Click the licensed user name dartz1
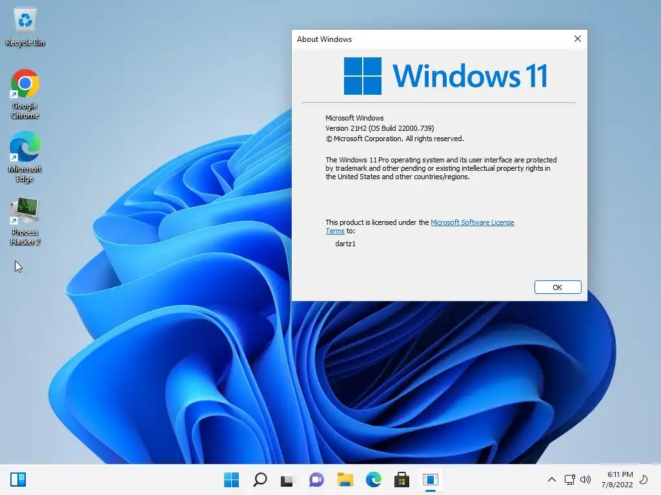The width and height of the screenshot is (661, 495). (x=345, y=244)
